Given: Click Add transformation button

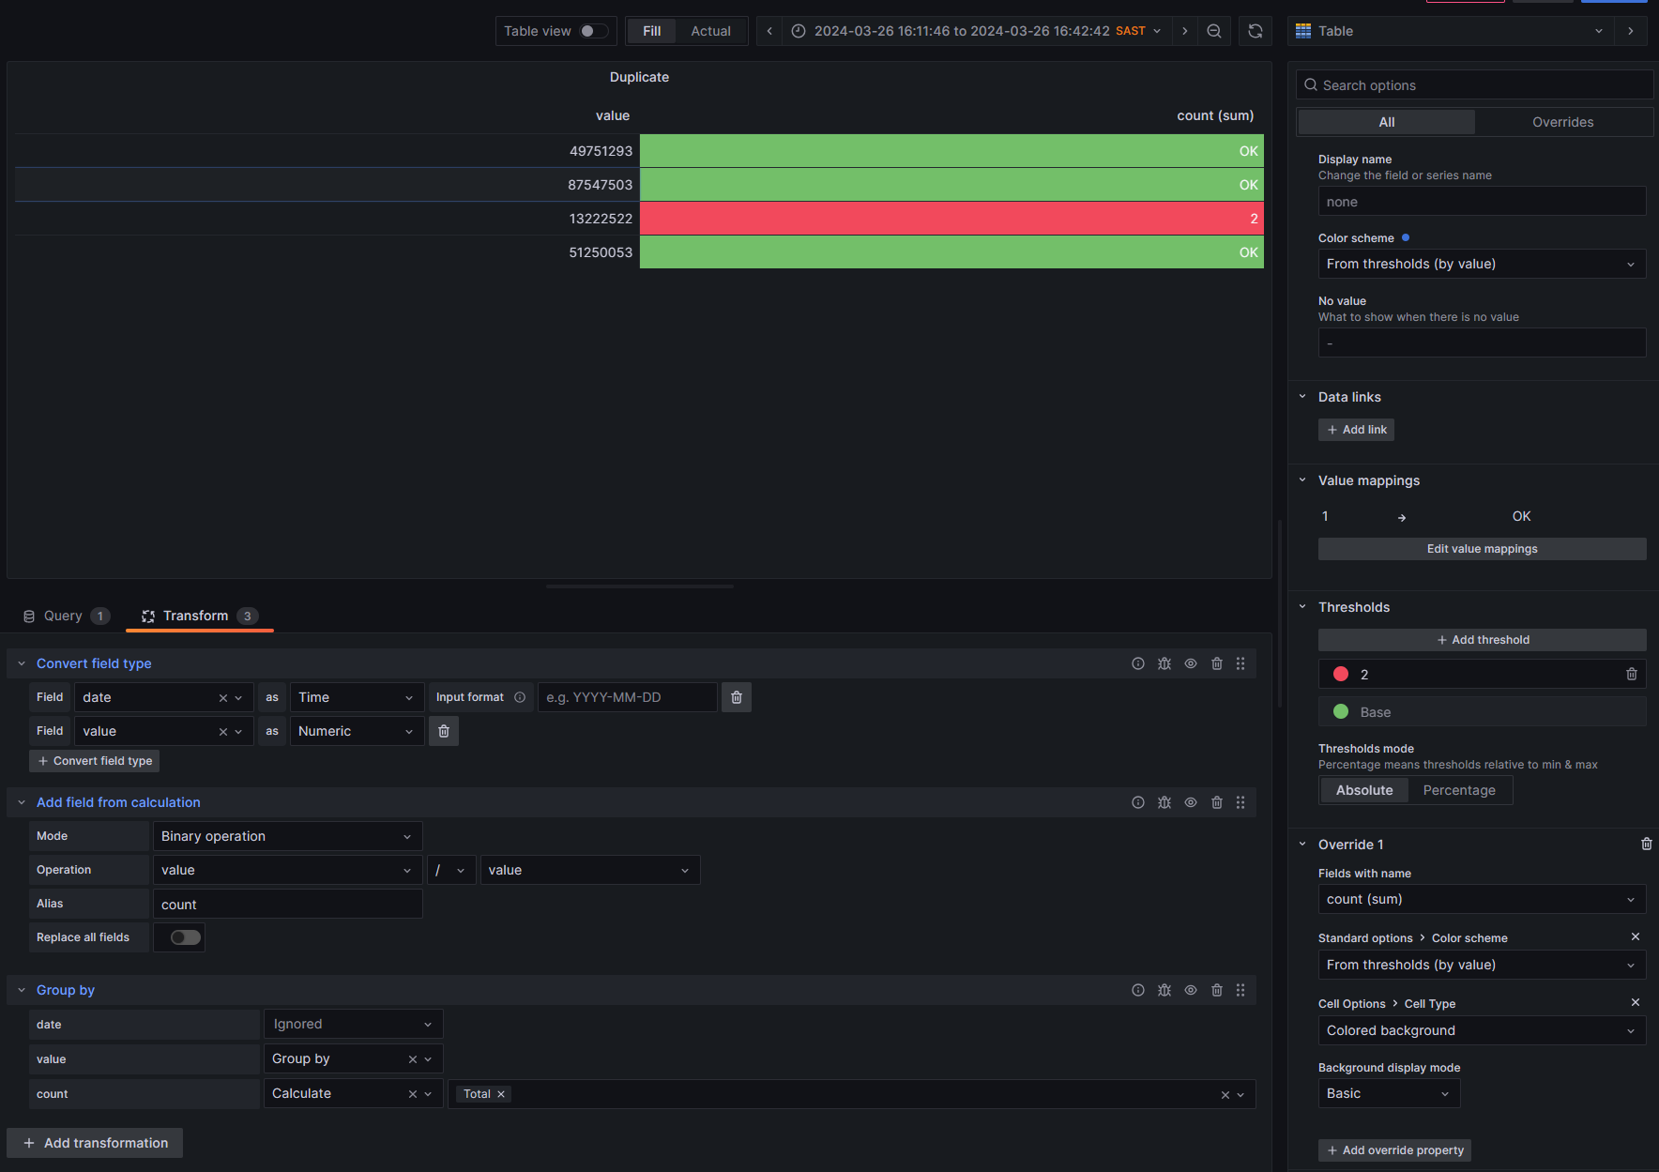Looking at the screenshot, I should point(95,1143).
